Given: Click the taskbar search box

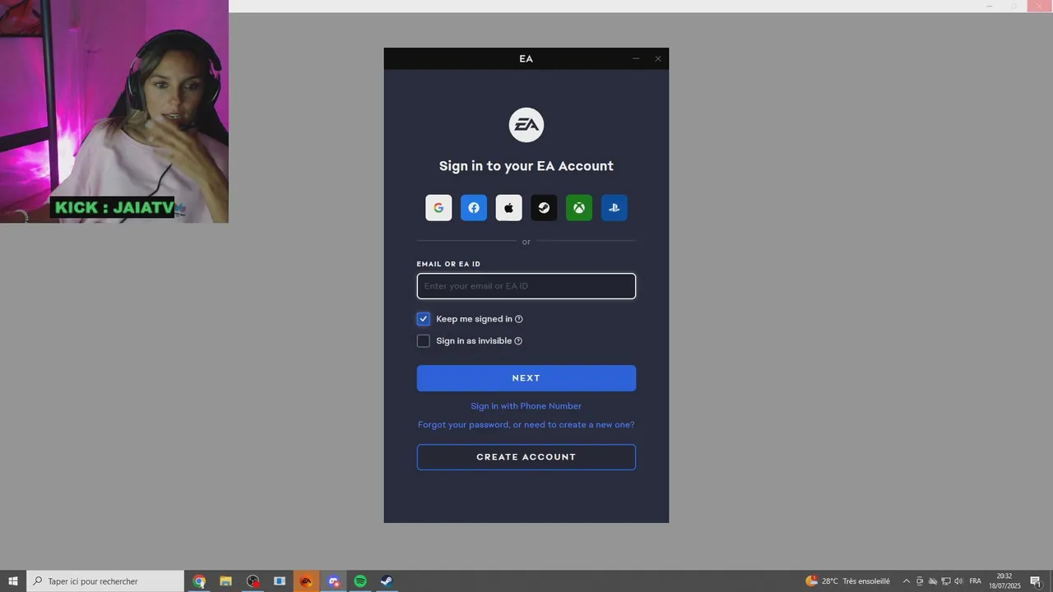Looking at the screenshot, I should click(105, 581).
